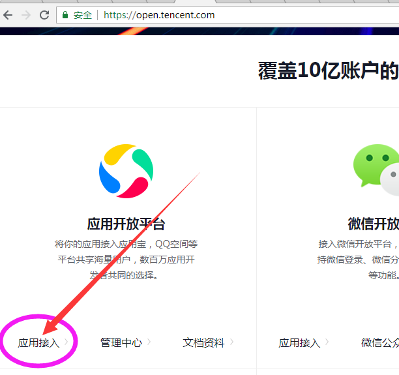Click the chevron after 管理中心
Image resolution: width=399 pixels, height=375 pixels.
tap(149, 342)
